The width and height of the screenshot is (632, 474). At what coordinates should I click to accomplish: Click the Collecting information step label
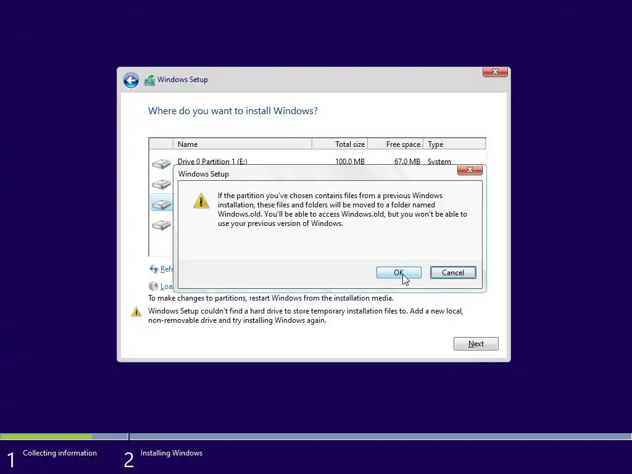pyautogui.click(x=60, y=453)
